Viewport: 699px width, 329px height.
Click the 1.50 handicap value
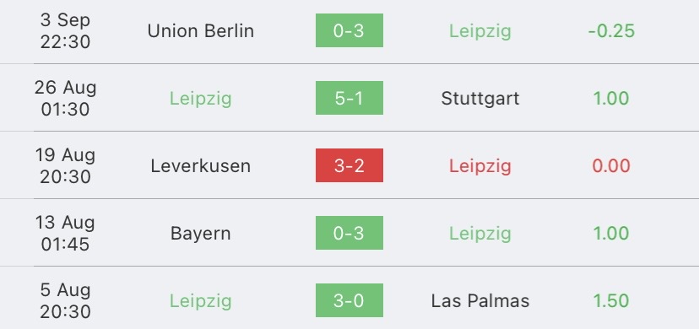611,301
